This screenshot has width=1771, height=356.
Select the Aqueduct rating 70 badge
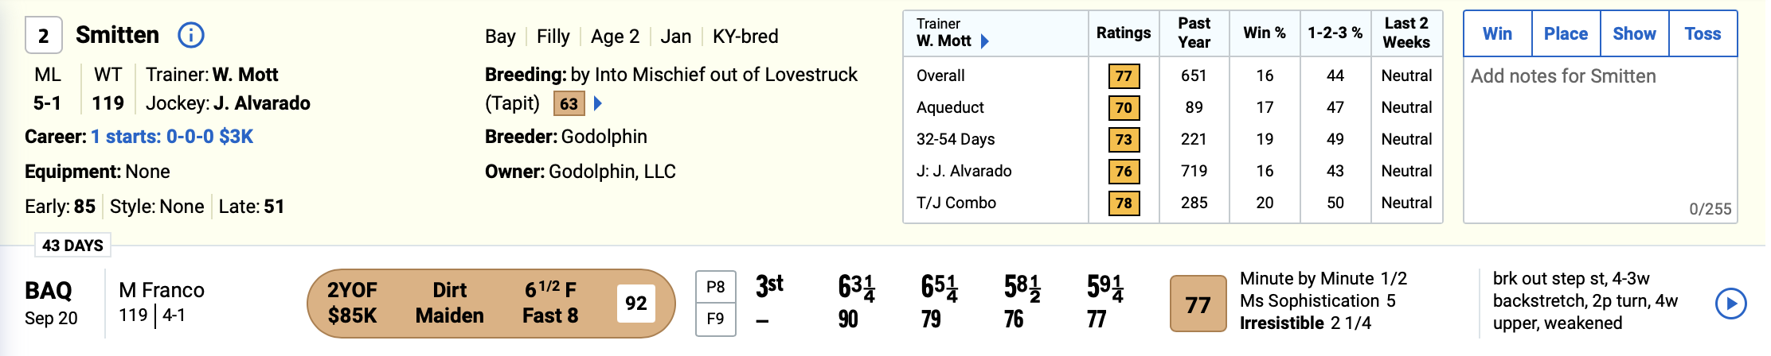[1124, 108]
